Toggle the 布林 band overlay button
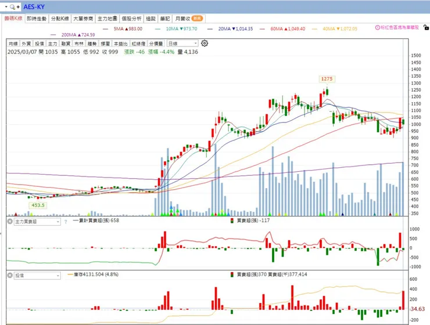The image size is (430, 325). point(79,44)
